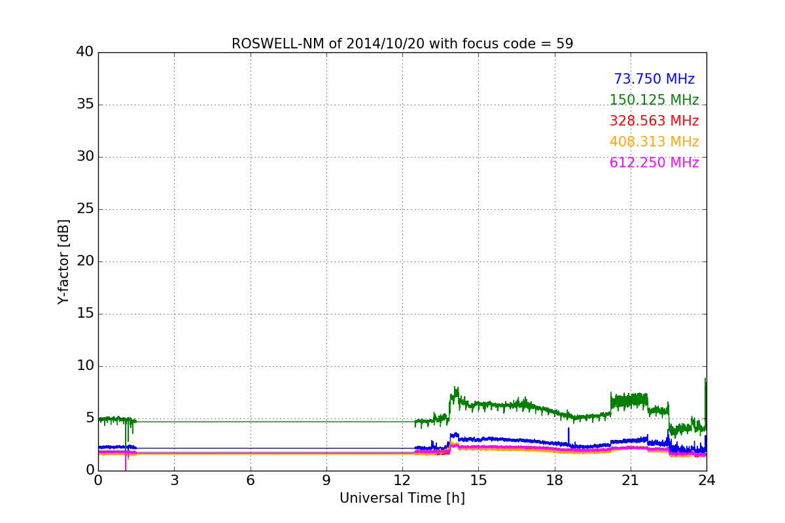Select the Y-factor [dB] axis label

(63, 261)
